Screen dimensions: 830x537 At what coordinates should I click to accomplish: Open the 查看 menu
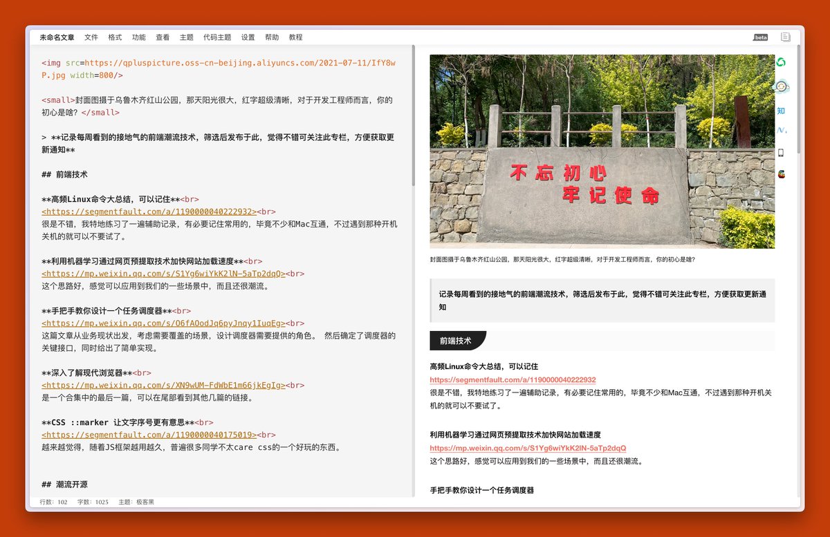[163, 37]
